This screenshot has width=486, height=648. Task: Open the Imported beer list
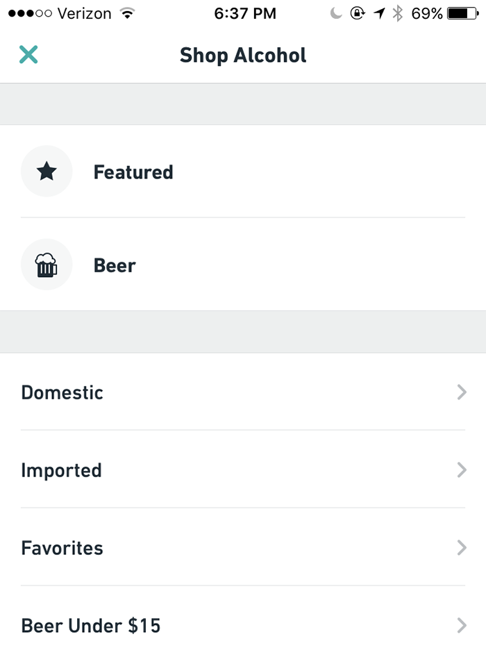coord(62,470)
